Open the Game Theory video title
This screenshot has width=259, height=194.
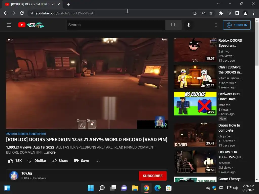coord(229,179)
